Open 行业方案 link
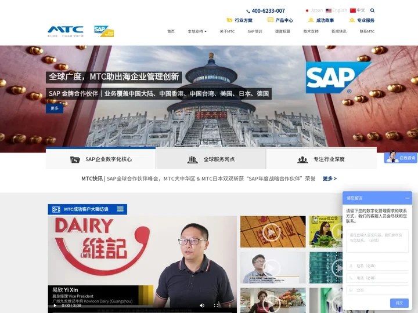Screen dimensions: 418x313 pos(243,20)
